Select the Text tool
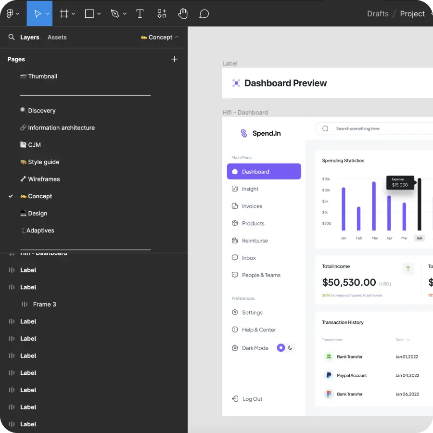 click(140, 13)
